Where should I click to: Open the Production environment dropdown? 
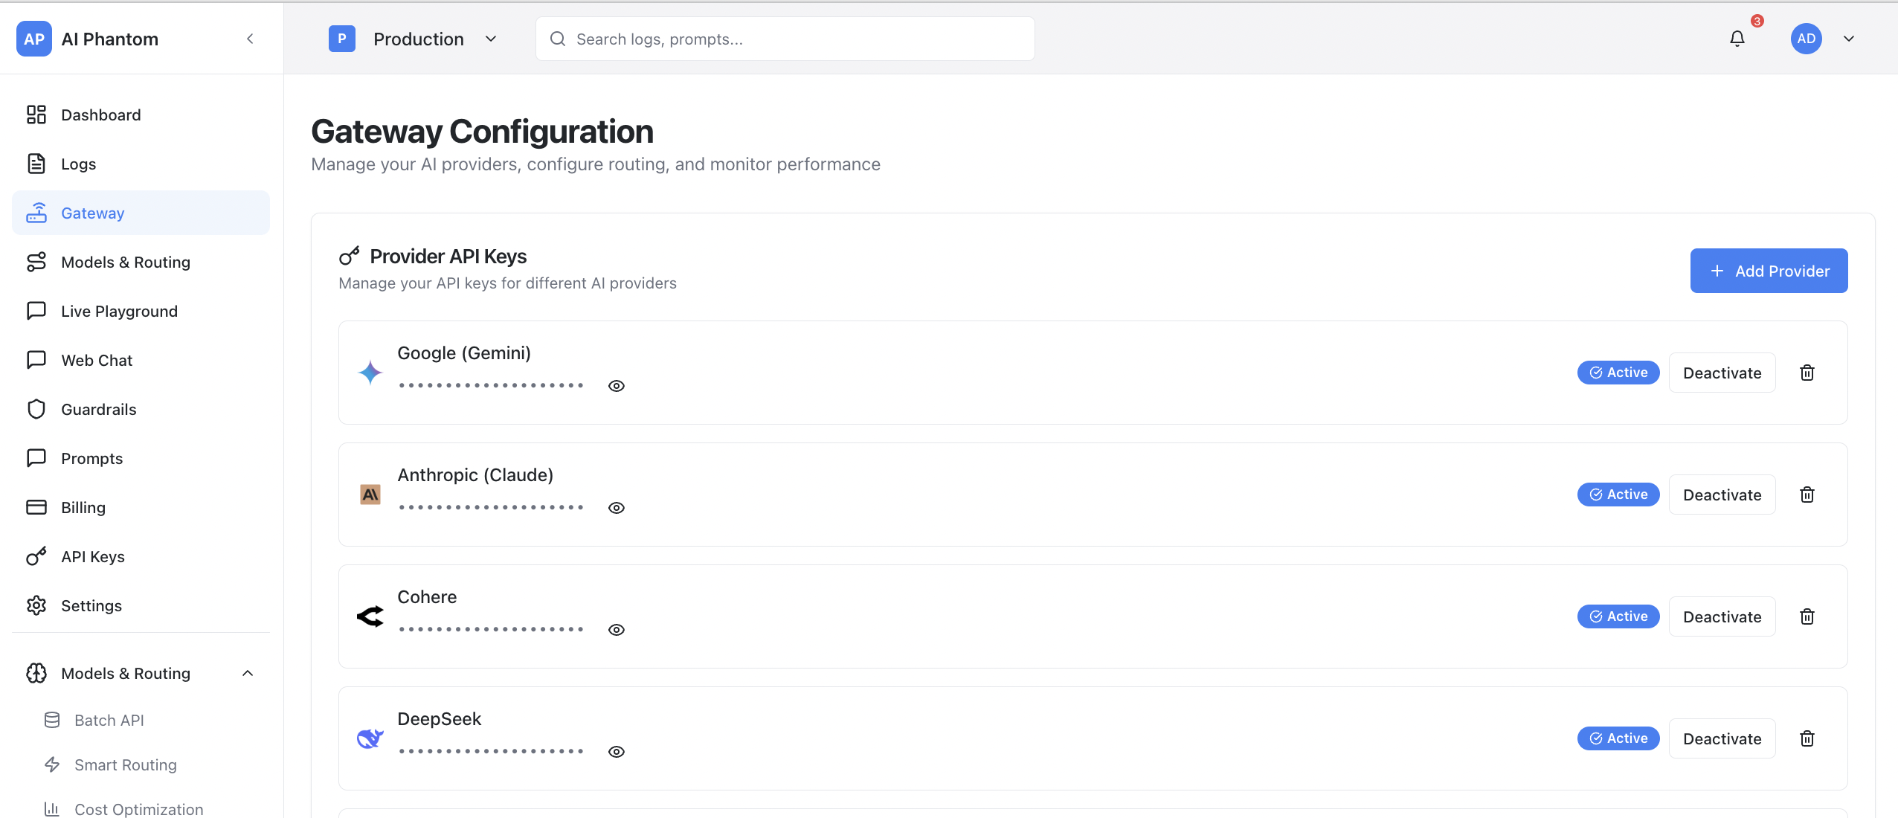[491, 39]
